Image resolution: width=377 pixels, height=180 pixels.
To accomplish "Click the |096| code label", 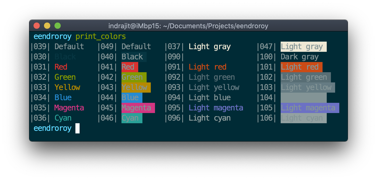I will tap(174, 118).
